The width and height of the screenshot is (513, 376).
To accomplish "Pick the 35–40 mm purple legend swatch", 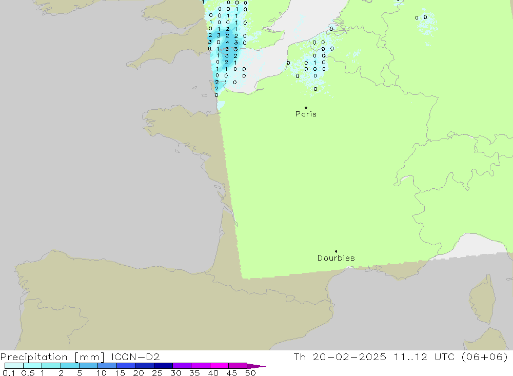I will (201, 366).
